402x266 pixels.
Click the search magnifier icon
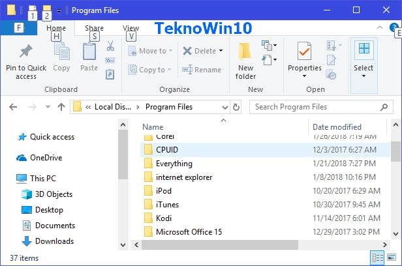(384, 107)
